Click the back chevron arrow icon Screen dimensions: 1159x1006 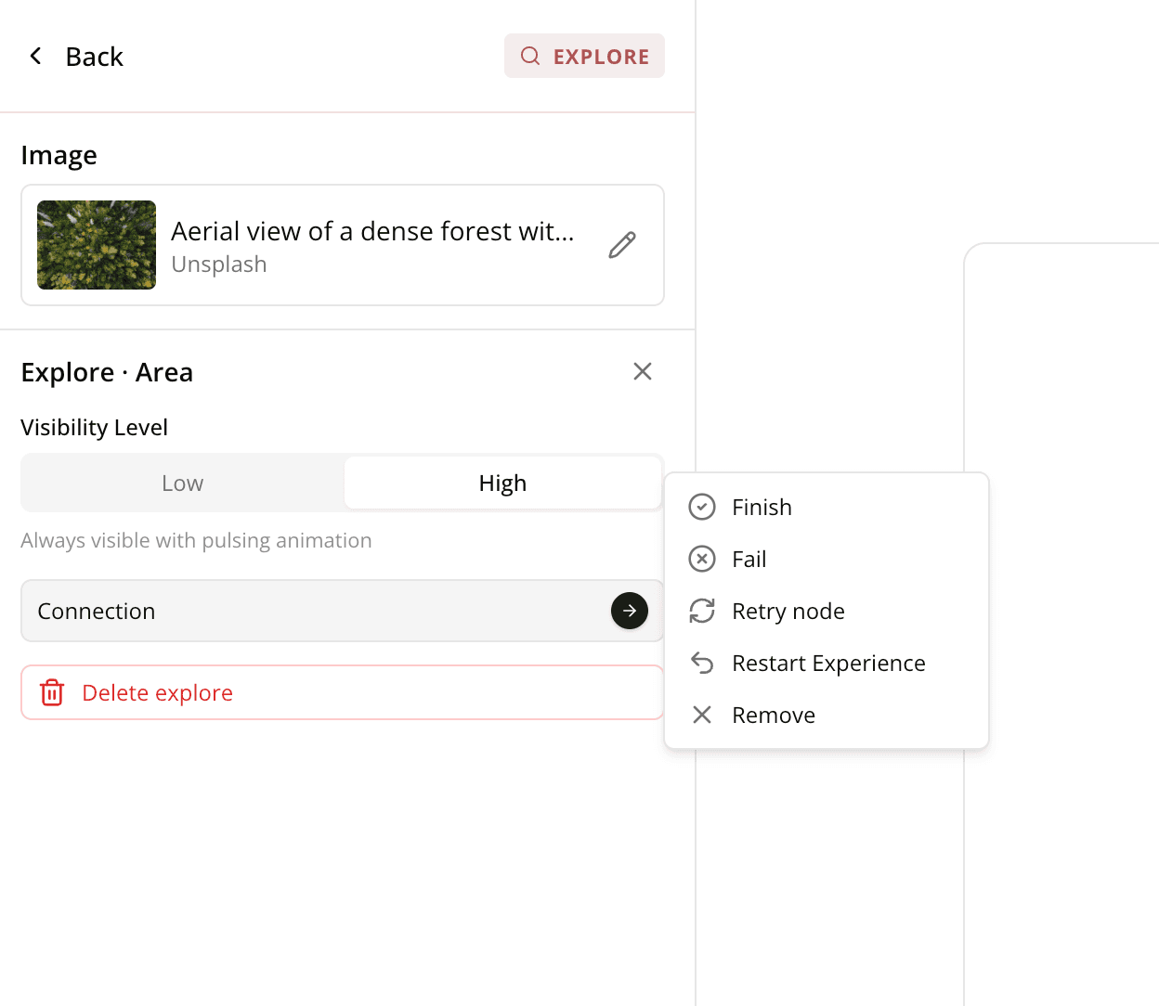[35, 57]
